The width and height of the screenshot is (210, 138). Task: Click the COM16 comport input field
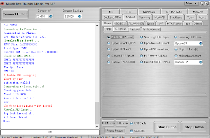pos(42,16)
